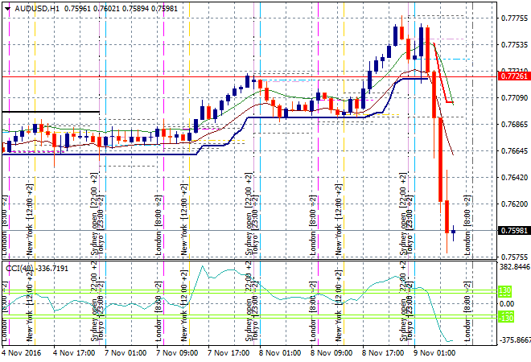Click the 0.77755 price scale value
Viewport: 531px width, 362px height.
514,19
